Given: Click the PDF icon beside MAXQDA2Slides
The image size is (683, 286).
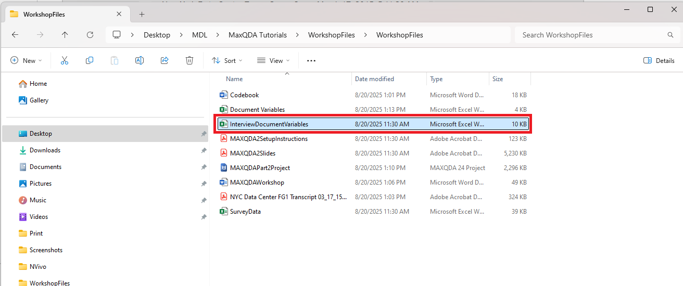Looking at the screenshot, I should pos(224,153).
